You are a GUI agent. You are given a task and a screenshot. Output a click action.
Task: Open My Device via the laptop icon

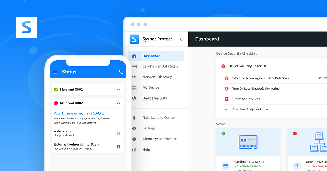tap(134, 87)
